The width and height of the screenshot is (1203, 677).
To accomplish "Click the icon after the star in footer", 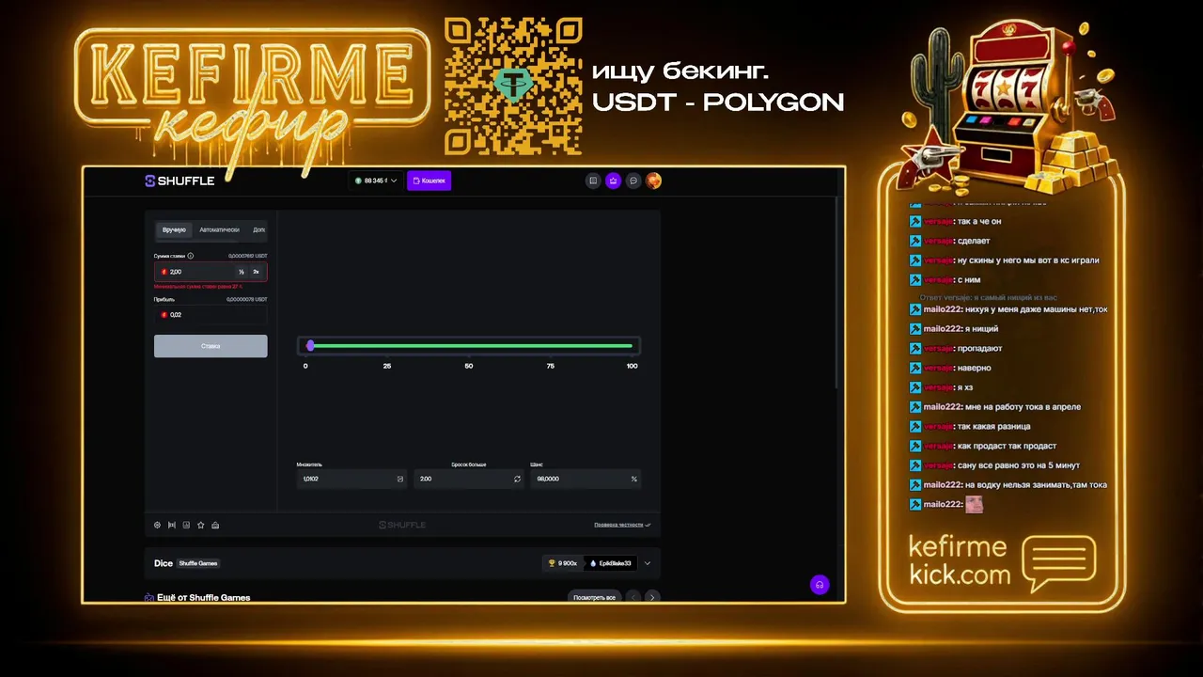I will click(x=215, y=525).
